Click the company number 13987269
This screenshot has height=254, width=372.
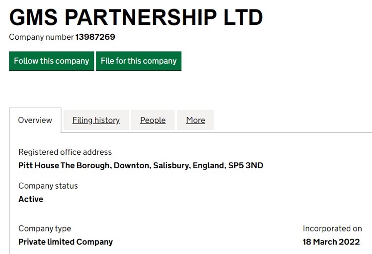(95, 37)
